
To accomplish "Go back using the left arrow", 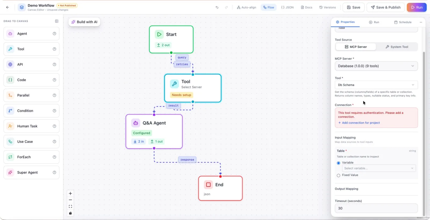I will 8,7.
